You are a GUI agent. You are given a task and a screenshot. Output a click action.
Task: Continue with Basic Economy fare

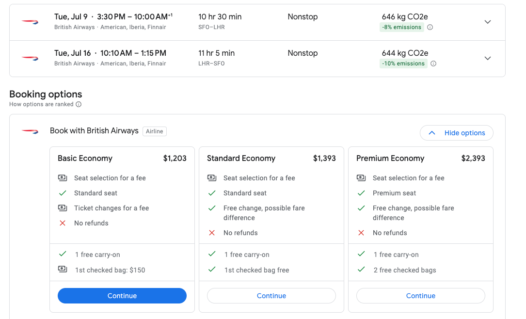click(122, 296)
